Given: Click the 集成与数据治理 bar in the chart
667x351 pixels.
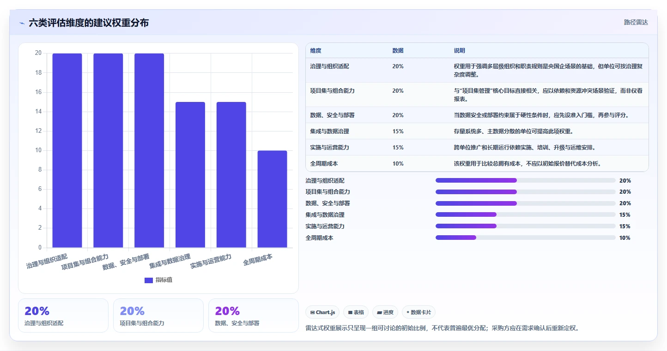Looking at the screenshot, I should [x=190, y=175].
